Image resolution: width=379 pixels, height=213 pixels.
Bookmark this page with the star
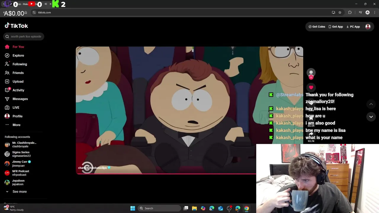point(340,12)
